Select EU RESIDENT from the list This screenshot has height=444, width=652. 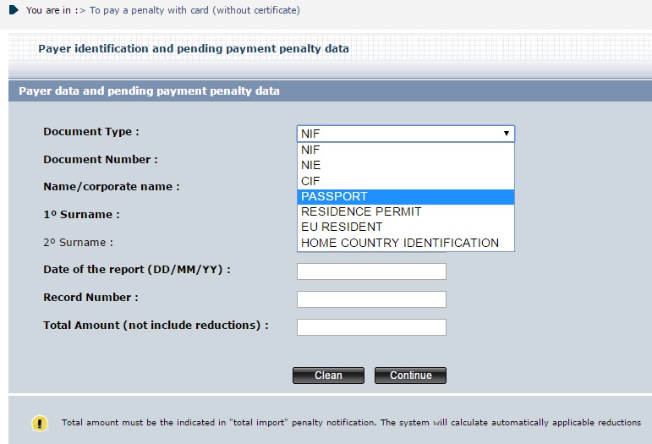tap(406, 227)
